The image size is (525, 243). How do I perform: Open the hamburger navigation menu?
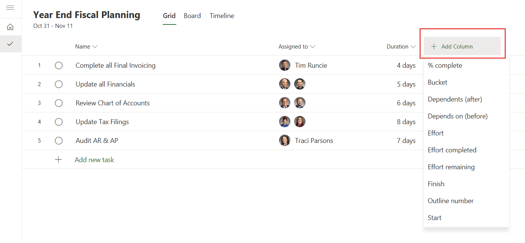pos(11,8)
